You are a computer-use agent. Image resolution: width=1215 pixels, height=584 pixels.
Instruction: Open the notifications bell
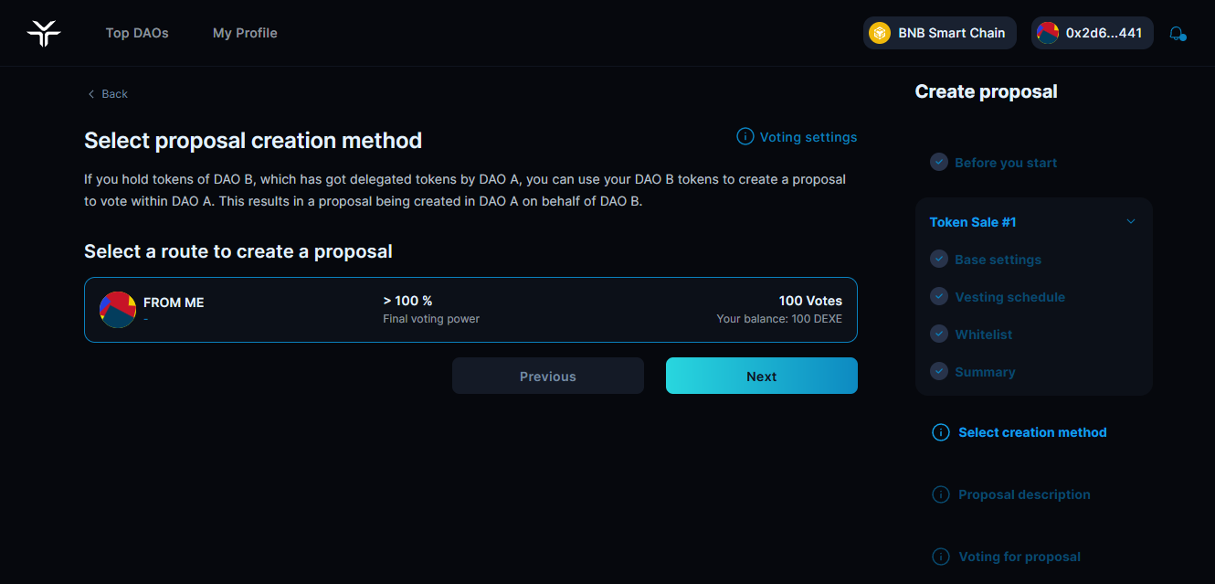[1178, 34]
